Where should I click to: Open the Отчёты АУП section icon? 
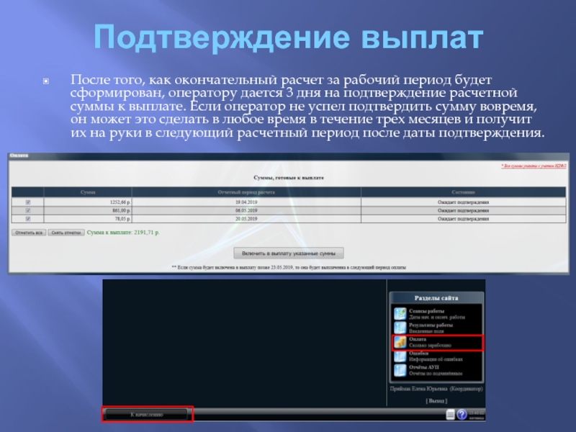pyautogui.click(x=400, y=370)
